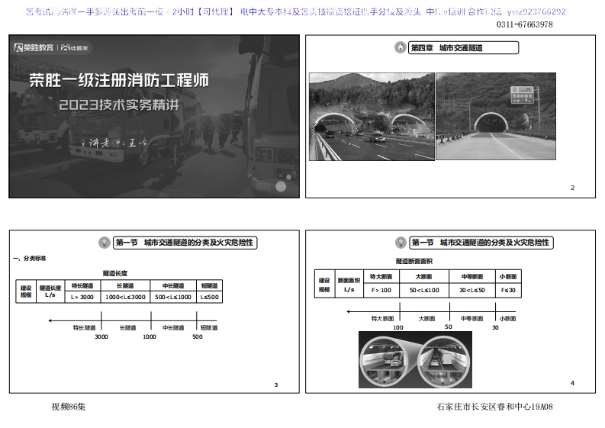
Task: Click the L> 3000 table cell
Action: 82,297
